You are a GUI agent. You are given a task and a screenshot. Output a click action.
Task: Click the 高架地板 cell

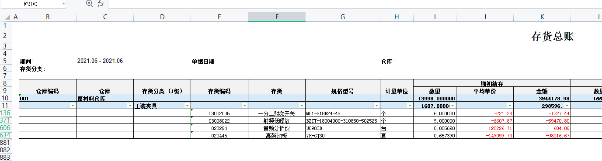(x=277, y=136)
